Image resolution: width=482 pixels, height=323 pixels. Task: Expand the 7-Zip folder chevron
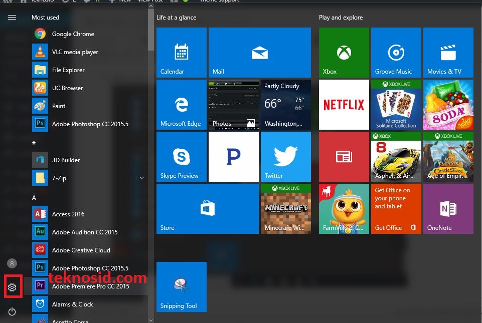click(x=142, y=178)
